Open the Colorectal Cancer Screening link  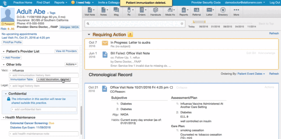(29, 123)
